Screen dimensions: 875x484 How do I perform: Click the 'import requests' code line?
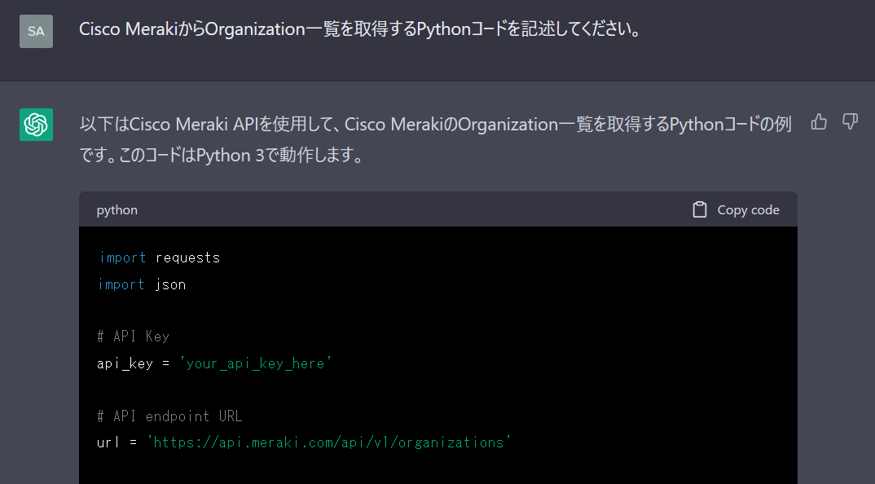[x=159, y=257]
